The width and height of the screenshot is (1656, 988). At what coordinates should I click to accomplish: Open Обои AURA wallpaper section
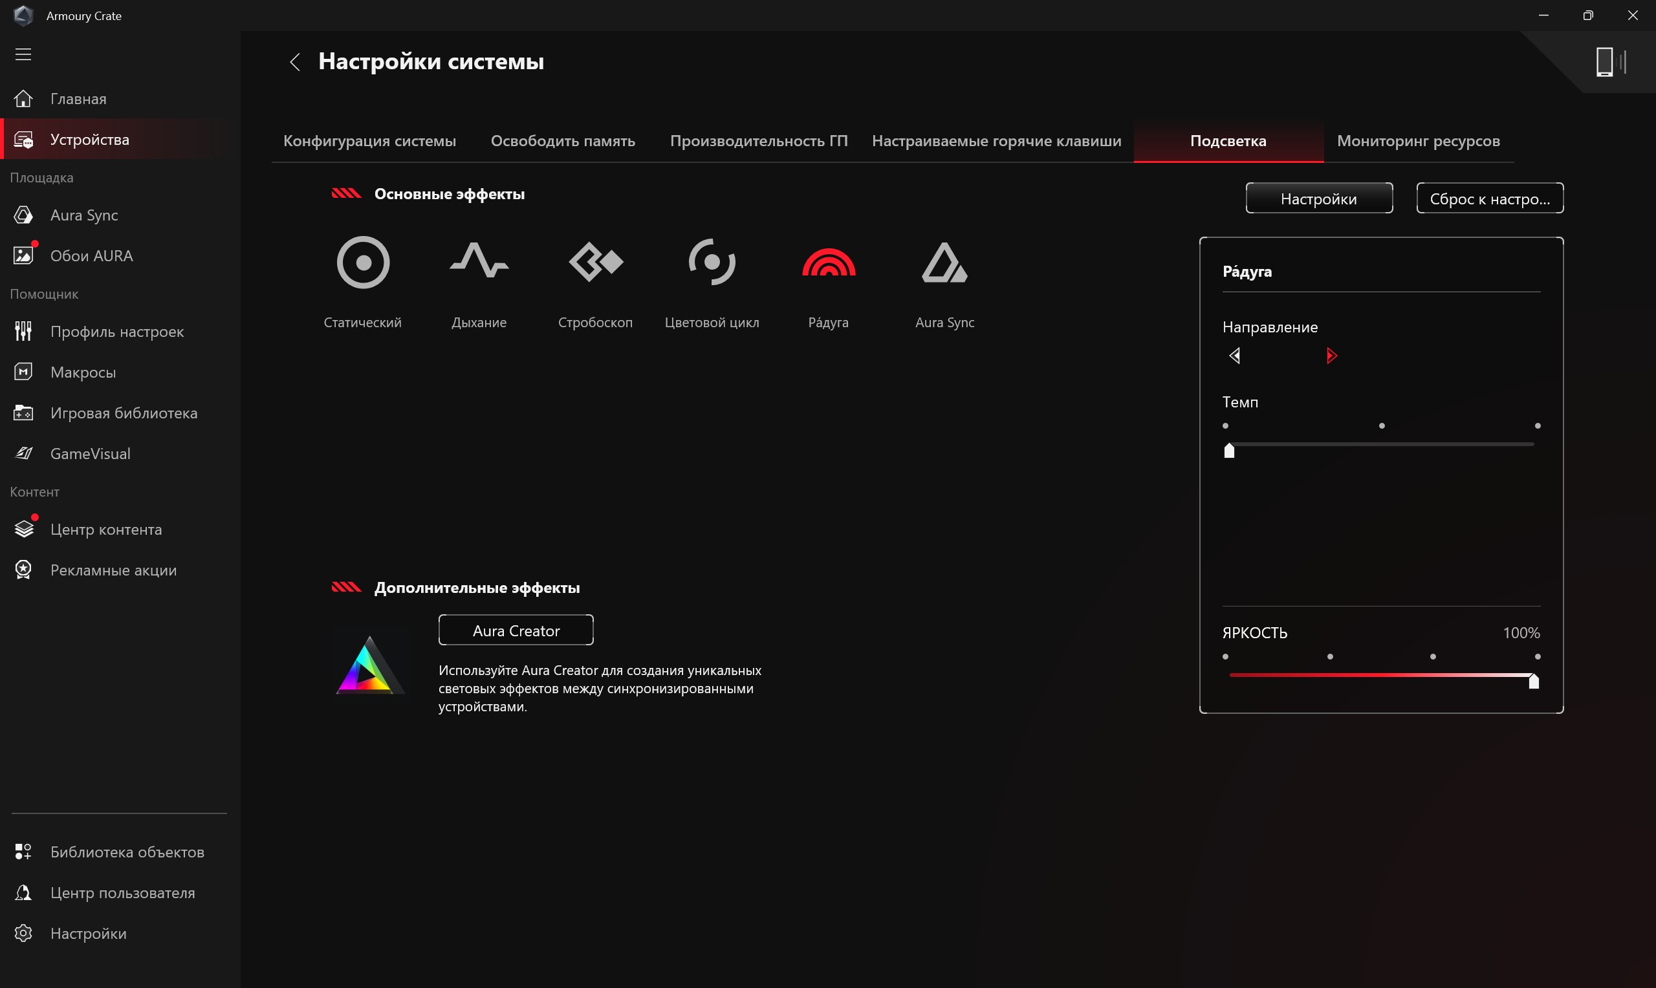pos(120,255)
